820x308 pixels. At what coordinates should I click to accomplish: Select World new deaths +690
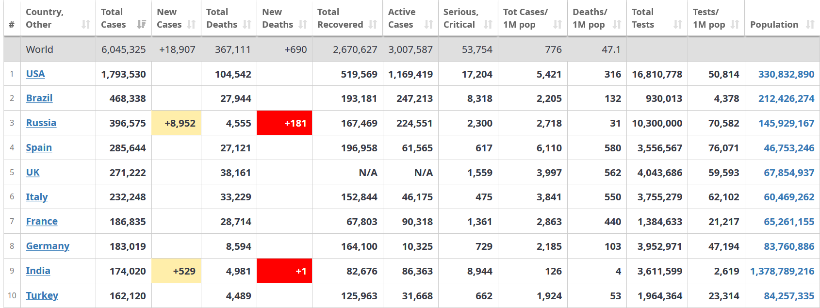295,49
